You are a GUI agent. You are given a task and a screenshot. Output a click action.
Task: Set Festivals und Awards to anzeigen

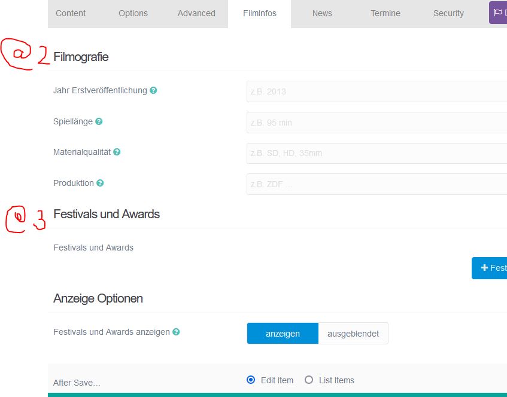[283, 334]
